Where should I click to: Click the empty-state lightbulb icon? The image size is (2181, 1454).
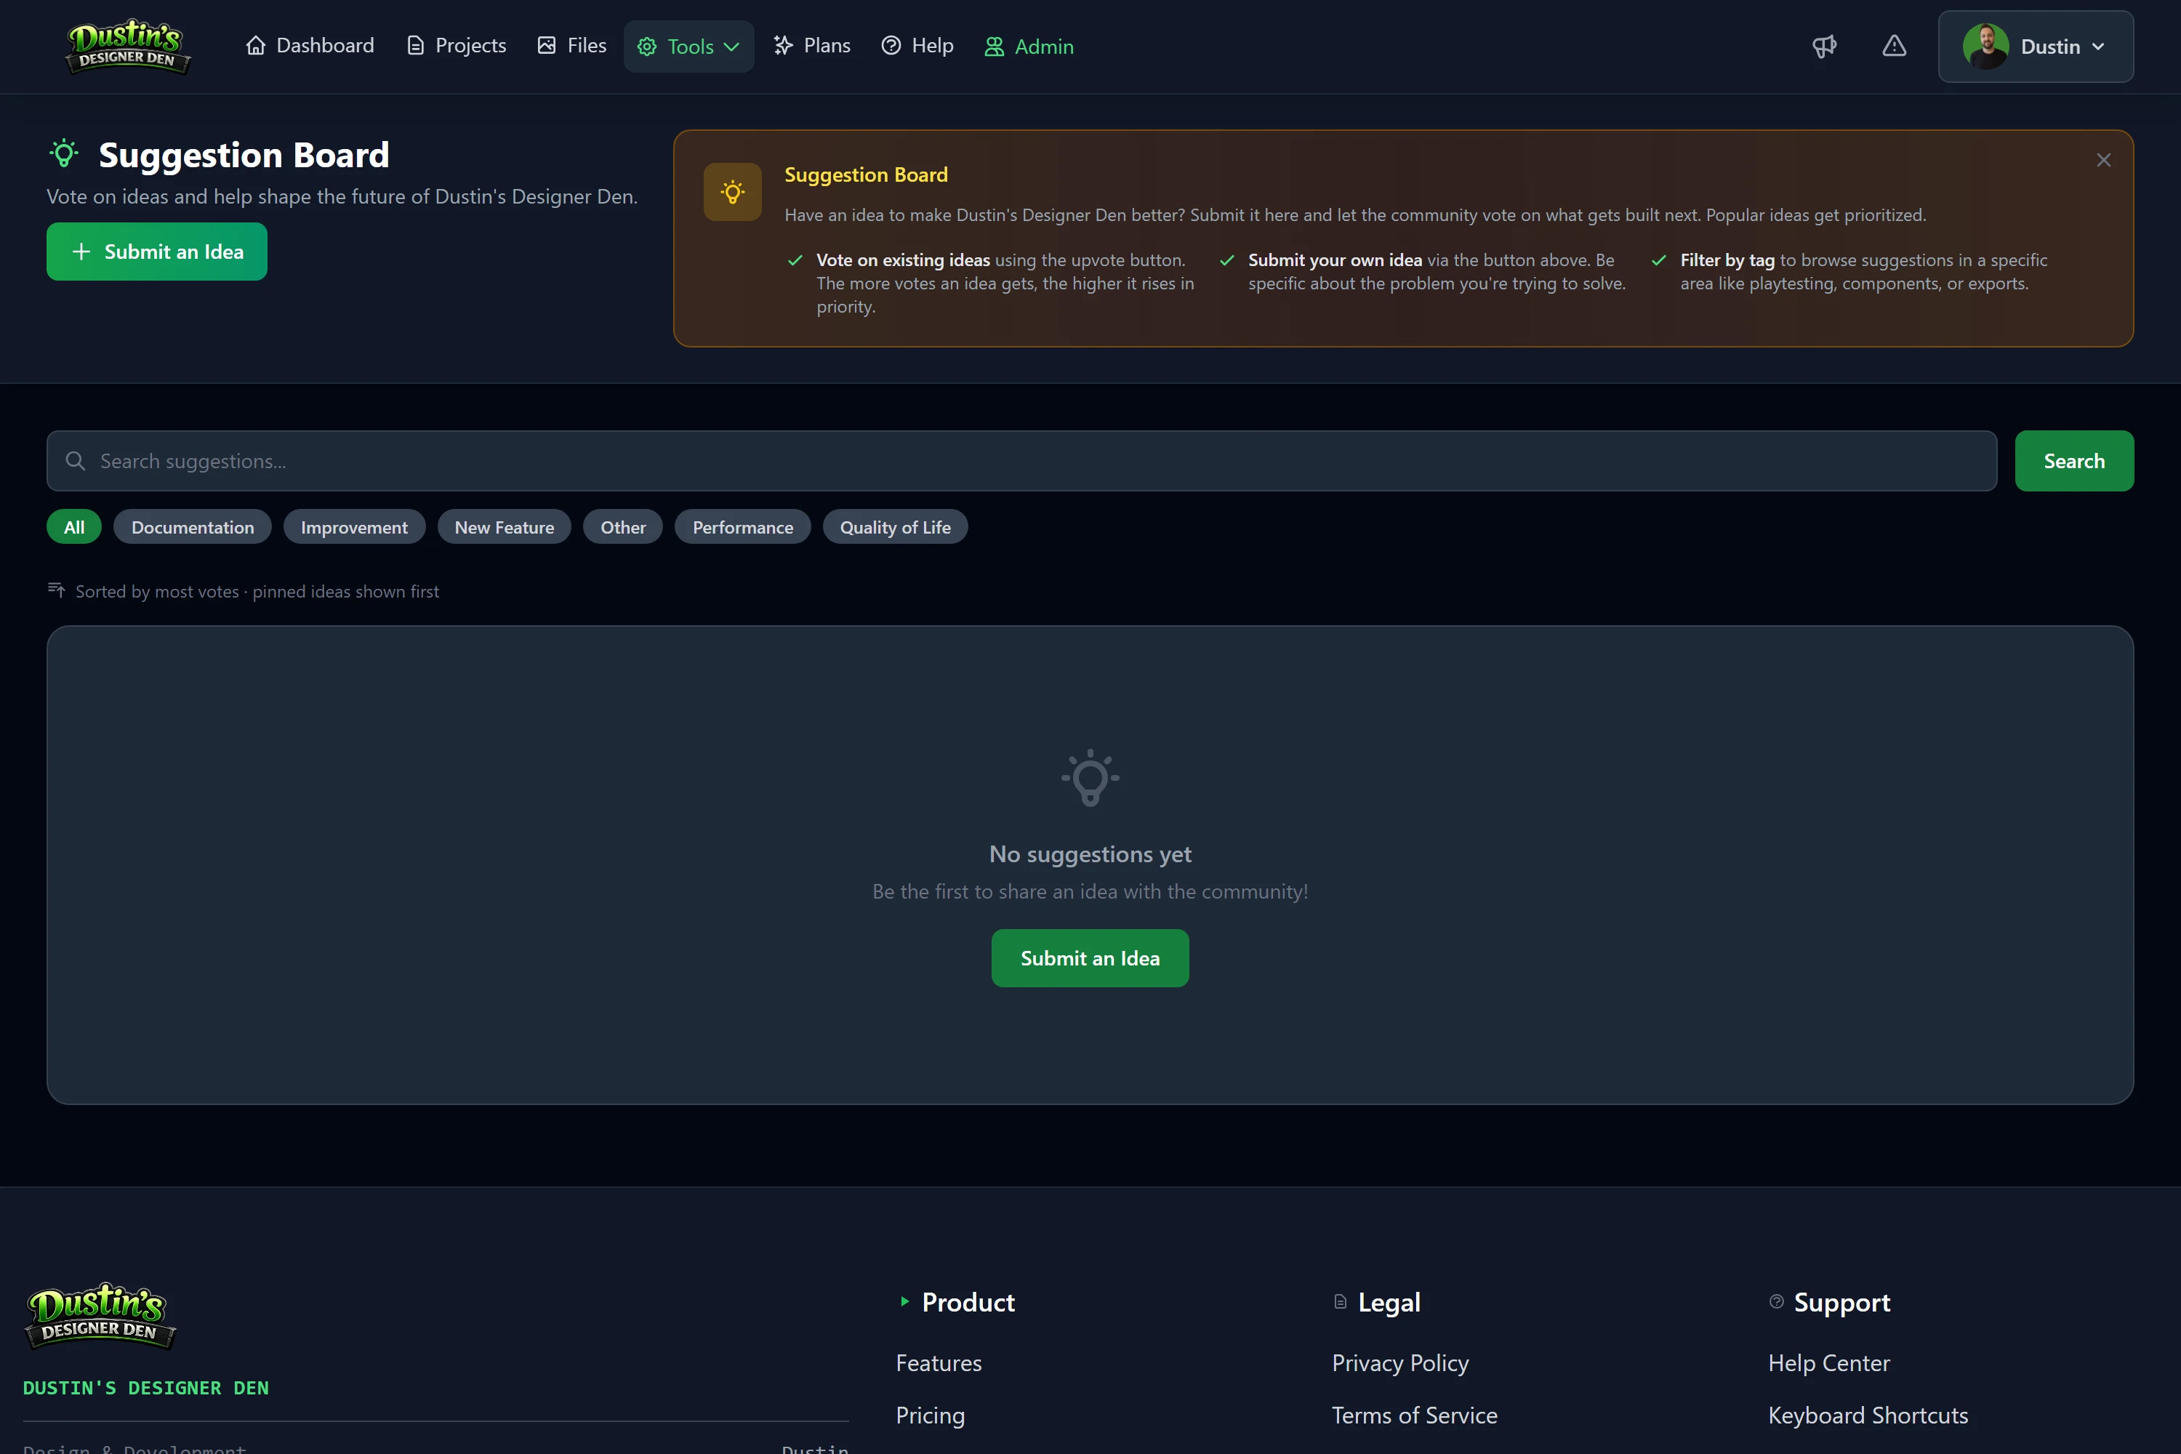point(1090,777)
